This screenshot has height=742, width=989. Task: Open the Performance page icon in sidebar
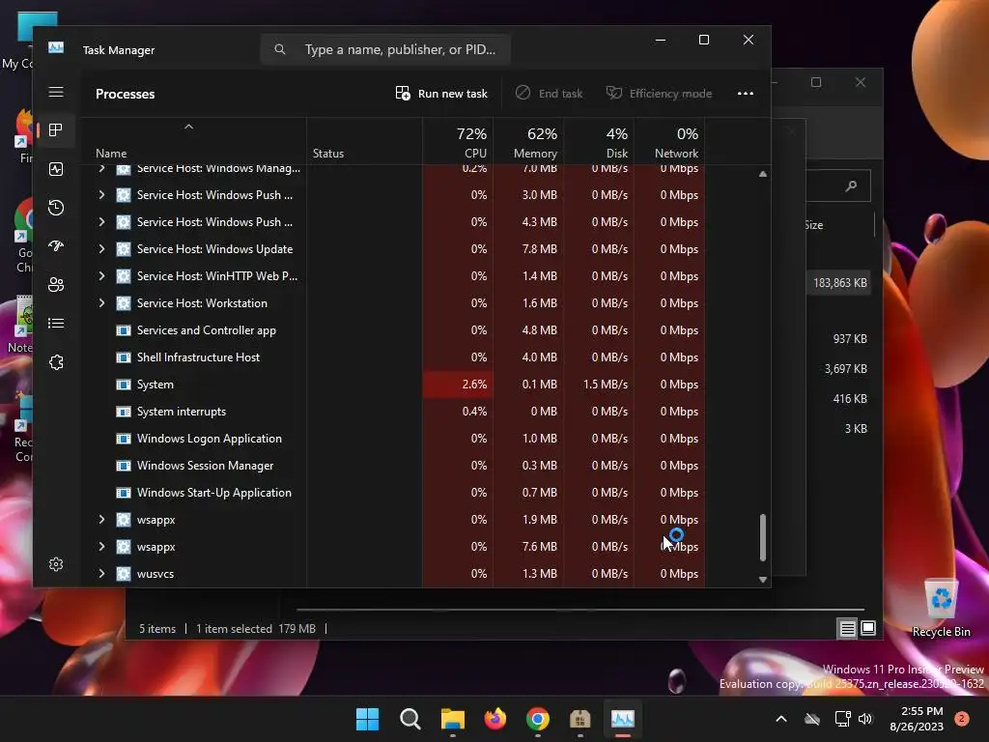coord(56,169)
